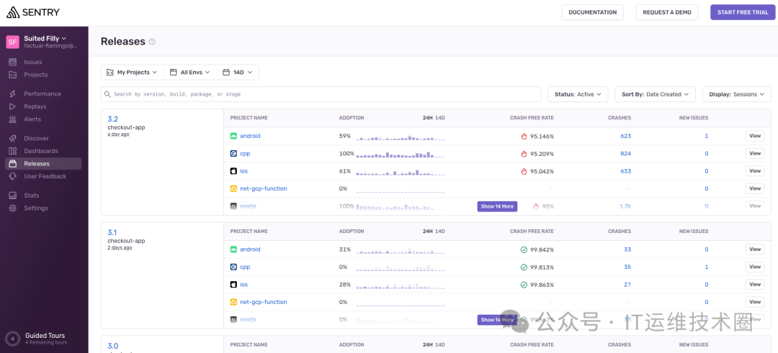Click 35 crashes for cpp in release 3.1
778x353 pixels.
coord(627,267)
